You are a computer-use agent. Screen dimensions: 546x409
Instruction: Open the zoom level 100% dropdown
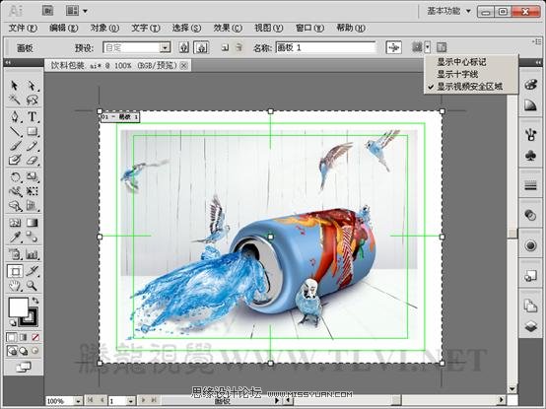click(78, 401)
